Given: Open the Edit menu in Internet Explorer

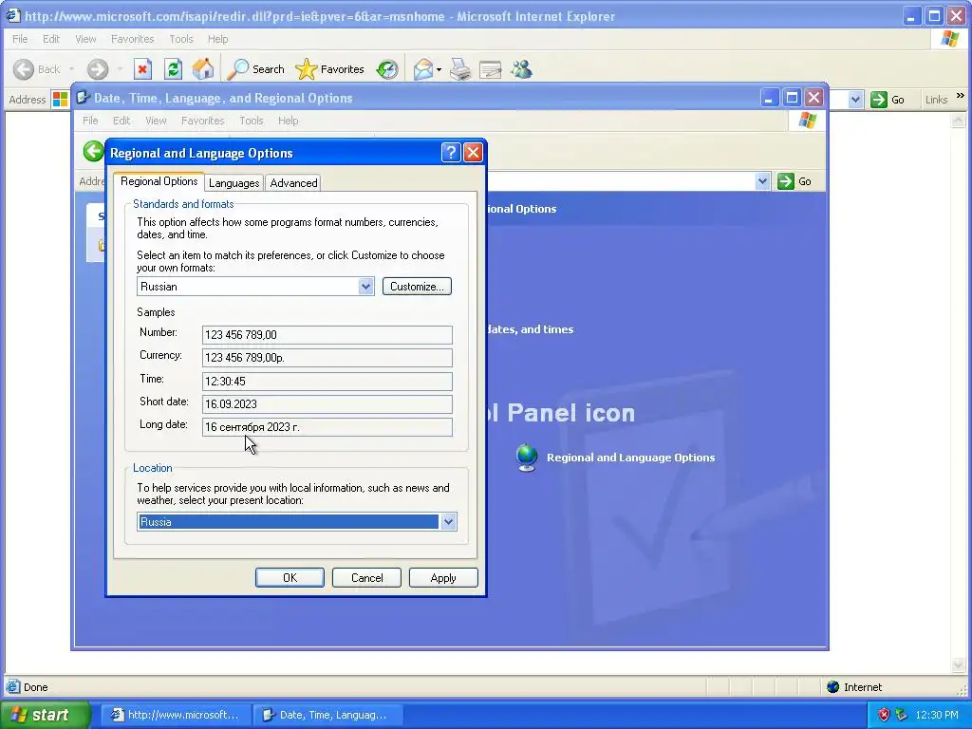Looking at the screenshot, I should pyautogui.click(x=51, y=38).
